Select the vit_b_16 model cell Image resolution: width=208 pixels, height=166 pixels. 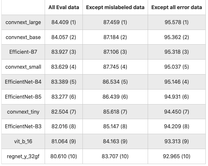(23, 142)
